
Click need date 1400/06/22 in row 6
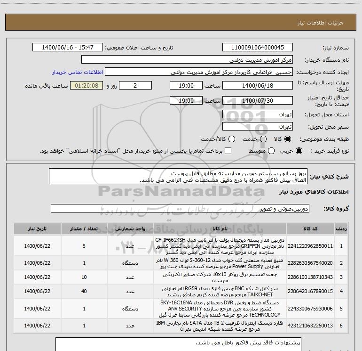pos(37,326)
